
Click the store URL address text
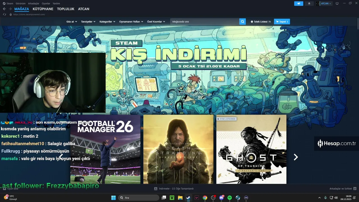coord(29,14)
